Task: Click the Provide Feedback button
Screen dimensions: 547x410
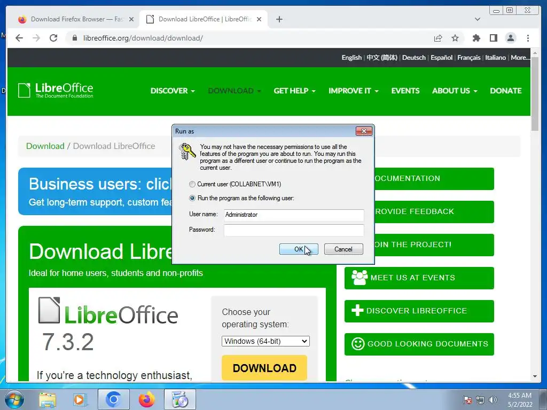Action: pyautogui.click(x=434, y=211)
